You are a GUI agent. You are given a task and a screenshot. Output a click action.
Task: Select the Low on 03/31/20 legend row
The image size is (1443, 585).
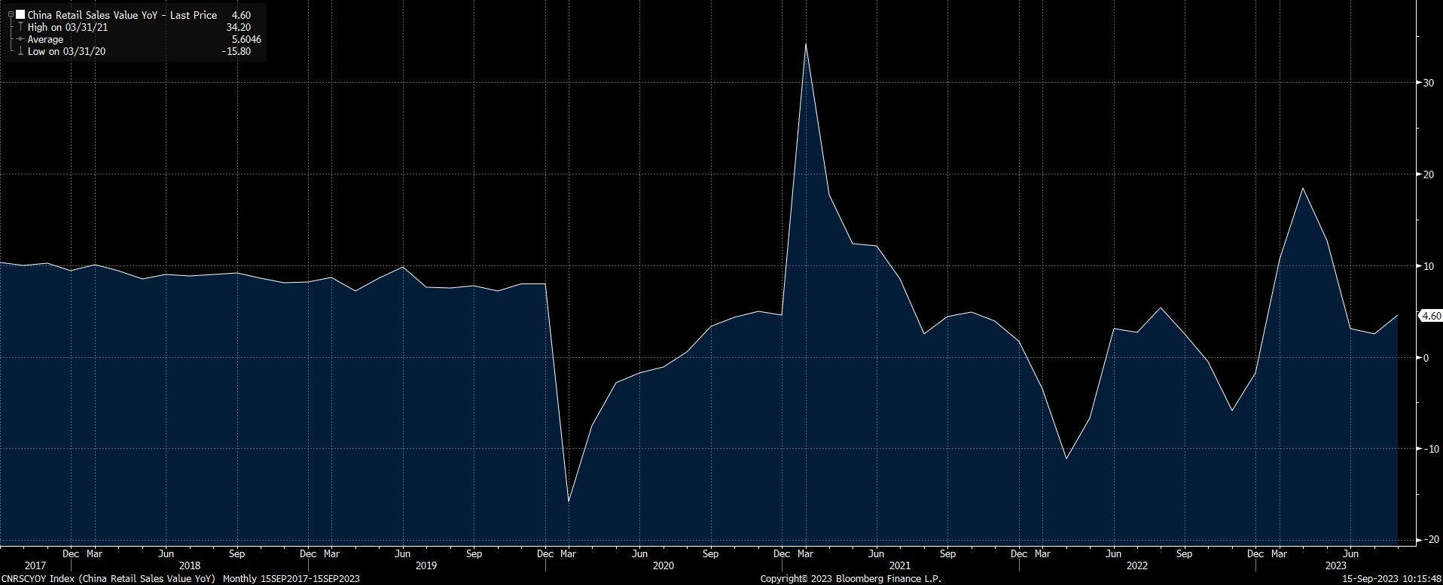67,51
